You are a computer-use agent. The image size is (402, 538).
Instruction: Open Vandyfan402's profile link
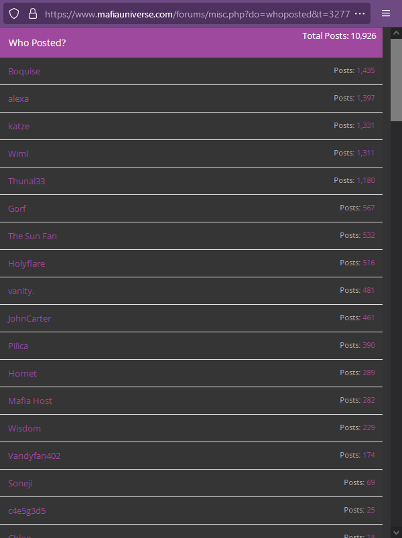point(34,456)
